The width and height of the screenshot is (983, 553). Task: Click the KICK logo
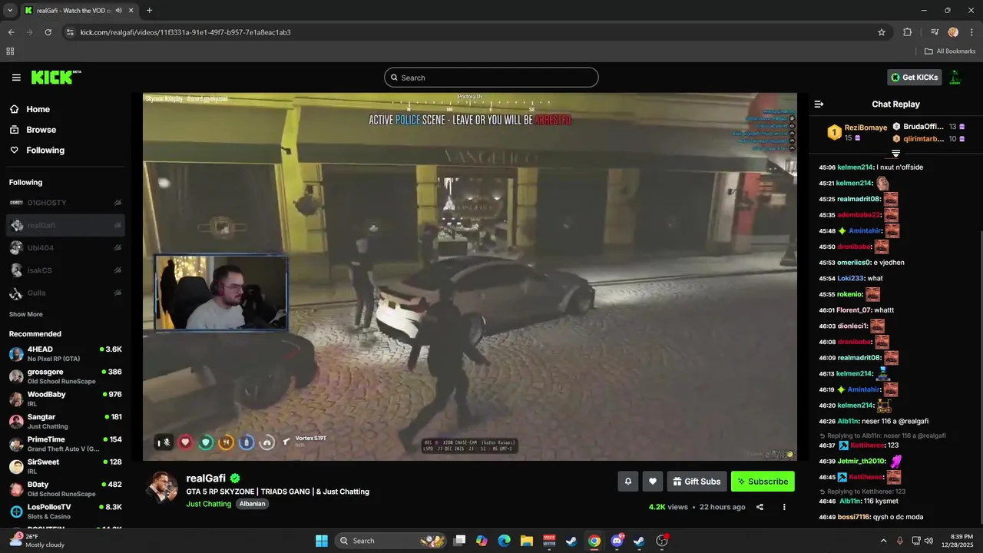[56, 77]
